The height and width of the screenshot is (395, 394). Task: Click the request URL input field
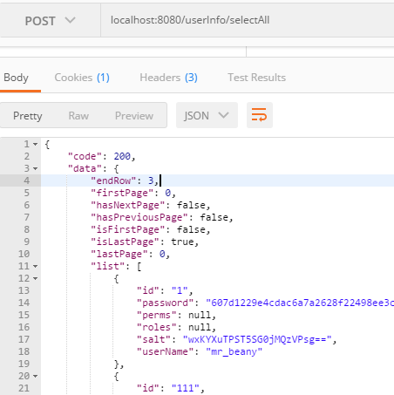coord(248,20)
